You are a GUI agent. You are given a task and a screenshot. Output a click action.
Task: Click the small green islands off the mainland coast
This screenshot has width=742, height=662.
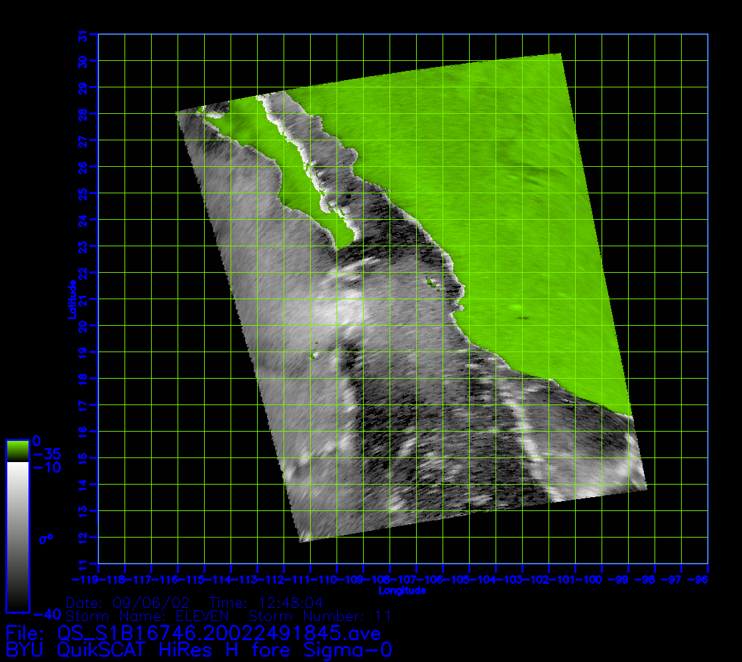[434, 284]
